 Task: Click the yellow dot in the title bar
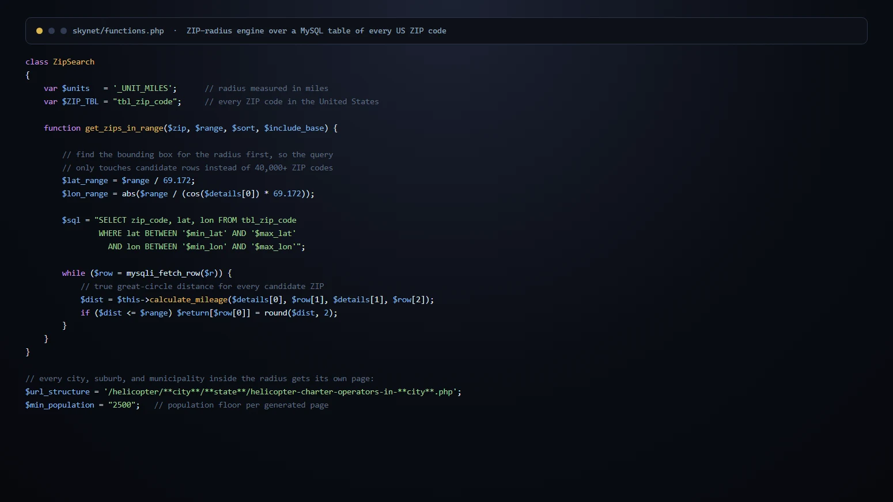(39, 31)
